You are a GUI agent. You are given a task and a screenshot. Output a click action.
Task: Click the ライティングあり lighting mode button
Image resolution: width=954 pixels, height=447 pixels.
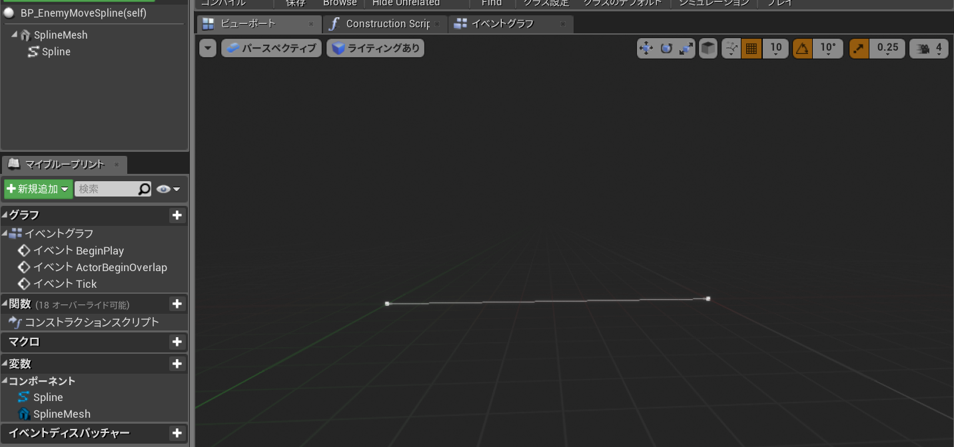[375, 48]
